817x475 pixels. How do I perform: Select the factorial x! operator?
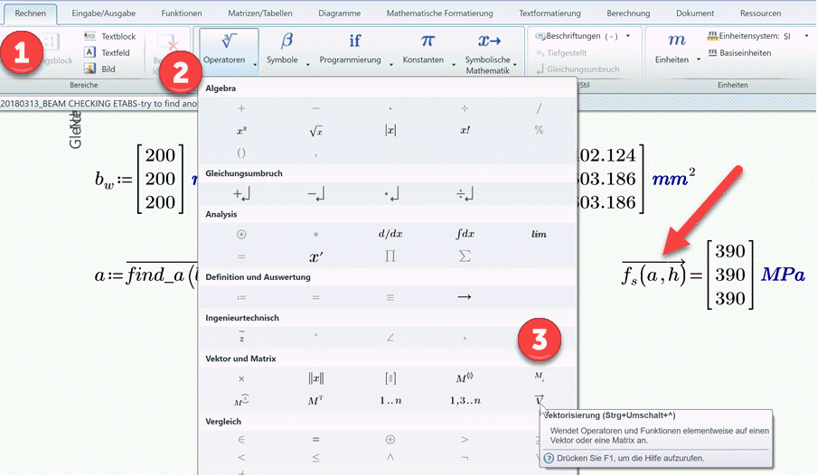(465, 130)
